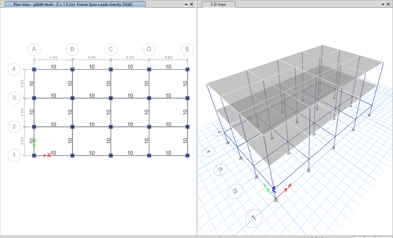Click the 3 (m) dimension between grids 2 and 1

22,141
